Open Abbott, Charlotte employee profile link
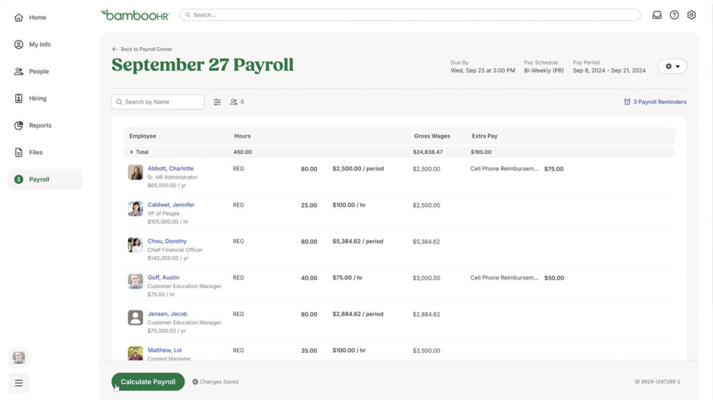The width and height of the screenshot is (713, 400). [x=171, y=168]
